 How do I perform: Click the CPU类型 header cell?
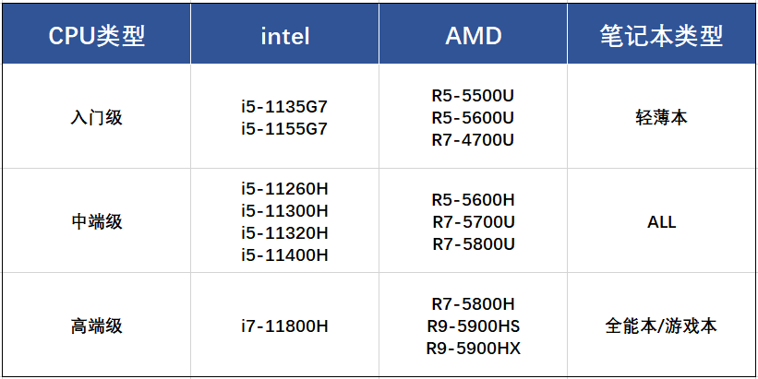[x=97, y=36]
